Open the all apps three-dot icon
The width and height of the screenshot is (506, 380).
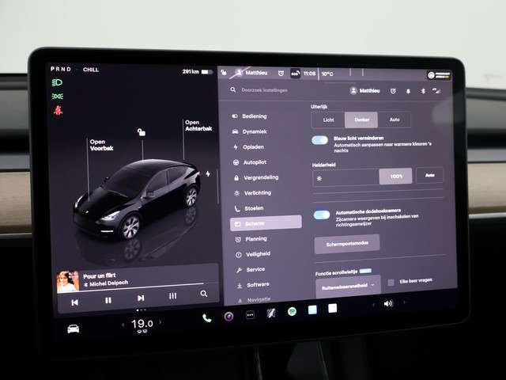point(250,314)
